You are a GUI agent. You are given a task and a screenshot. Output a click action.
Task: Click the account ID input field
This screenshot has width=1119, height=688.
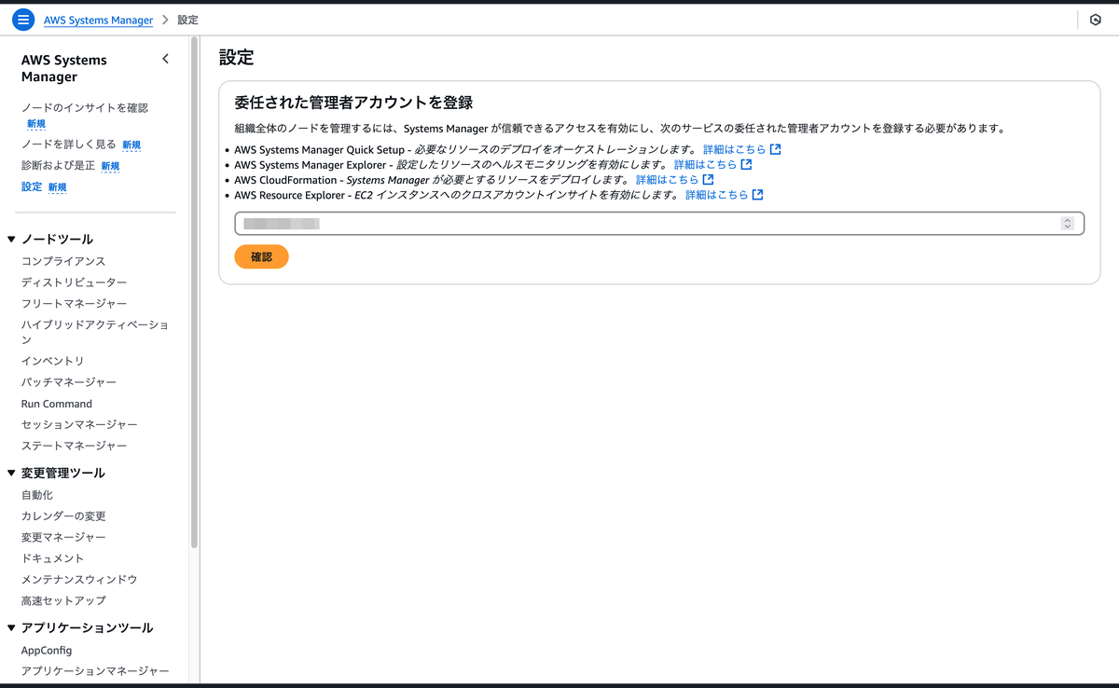(x=659, y=224)
